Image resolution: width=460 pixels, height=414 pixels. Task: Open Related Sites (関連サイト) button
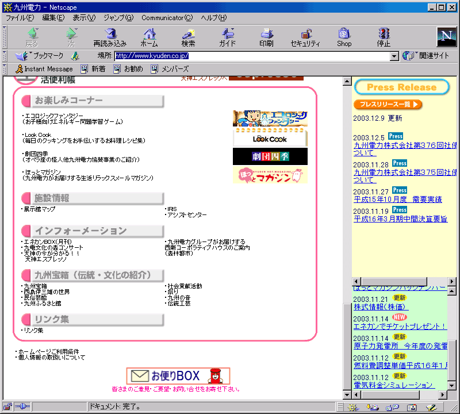click(x=426, y=55)
